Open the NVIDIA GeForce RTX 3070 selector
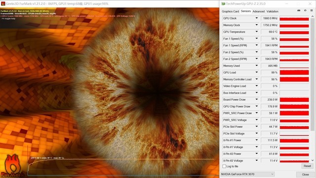The image size is (316, 178). (x=247, y=174)
